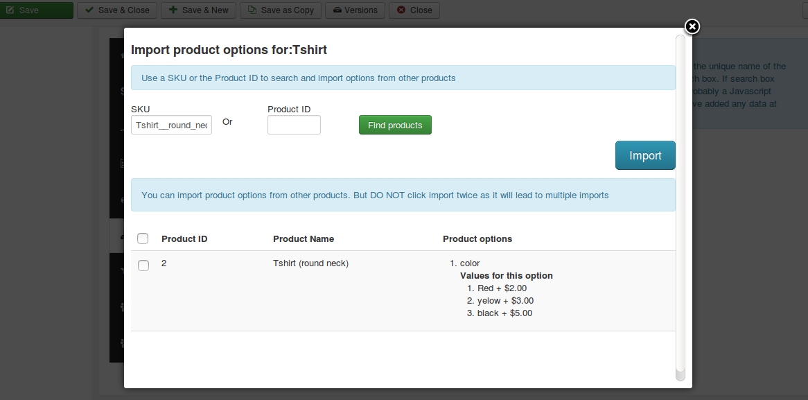Click the Product ID text field
The width and height of the screenshot is (808, 400).
coord(294,125)
